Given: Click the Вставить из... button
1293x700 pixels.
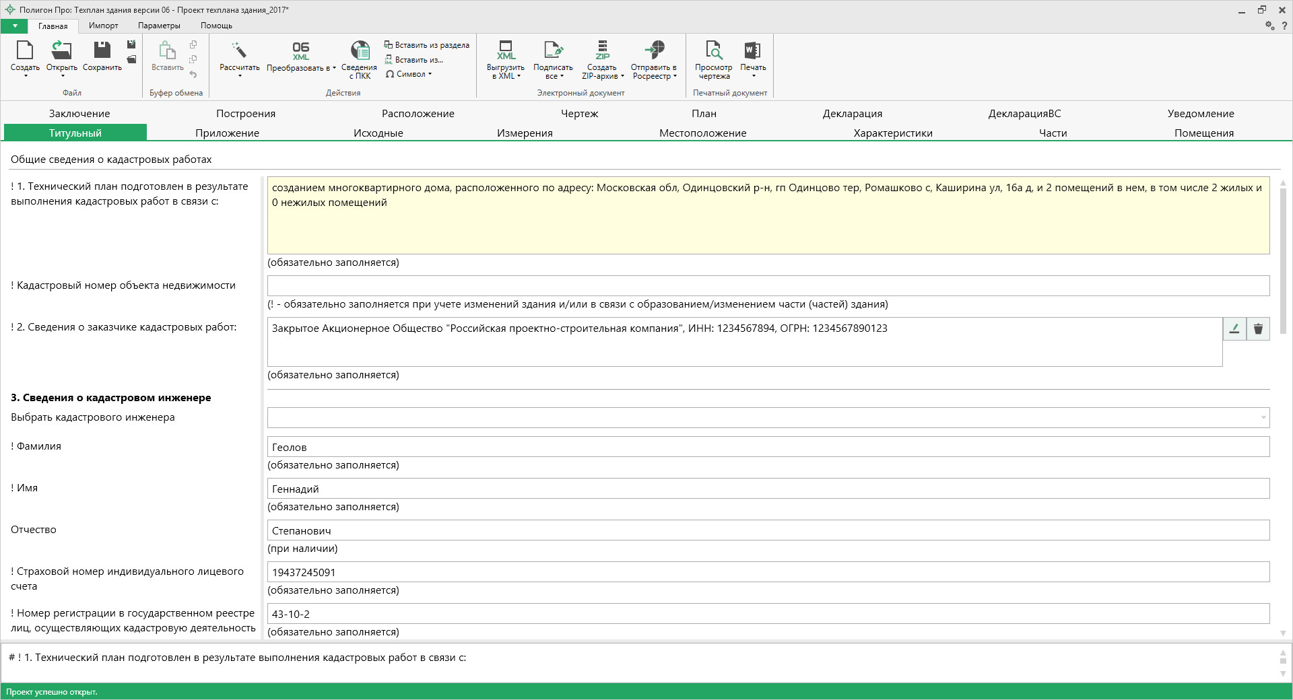Looking at the screenshot, I should 414,60.
